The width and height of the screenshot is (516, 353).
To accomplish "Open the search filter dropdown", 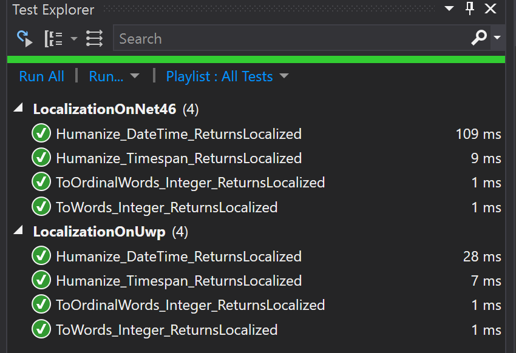I will point(497,38).
